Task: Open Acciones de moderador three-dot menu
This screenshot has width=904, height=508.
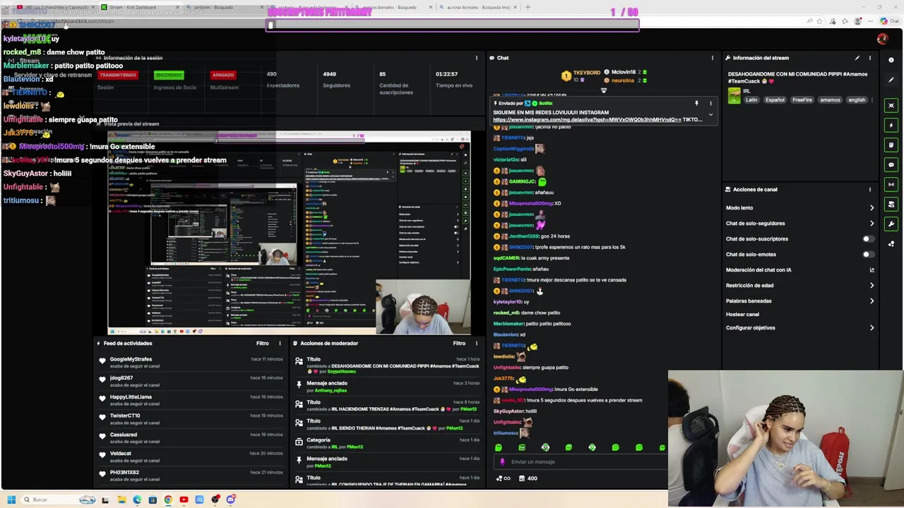Action: tap(476, 343)
